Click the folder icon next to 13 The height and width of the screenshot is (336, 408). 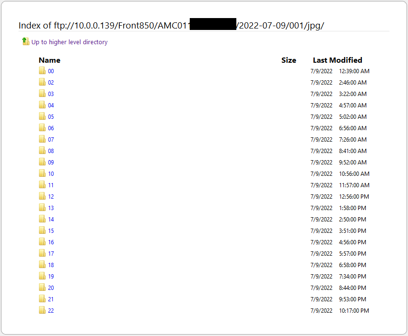pyautogui.click(x=42, y=208)
